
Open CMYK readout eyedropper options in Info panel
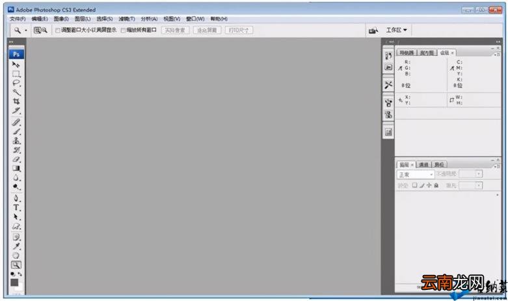pyautogui.click(x=452, y=68)
